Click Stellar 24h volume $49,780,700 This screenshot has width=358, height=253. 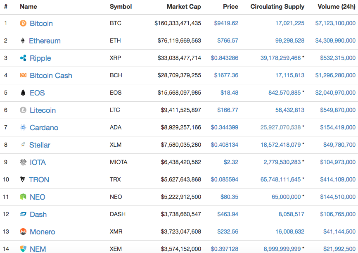tap(339, 145)
